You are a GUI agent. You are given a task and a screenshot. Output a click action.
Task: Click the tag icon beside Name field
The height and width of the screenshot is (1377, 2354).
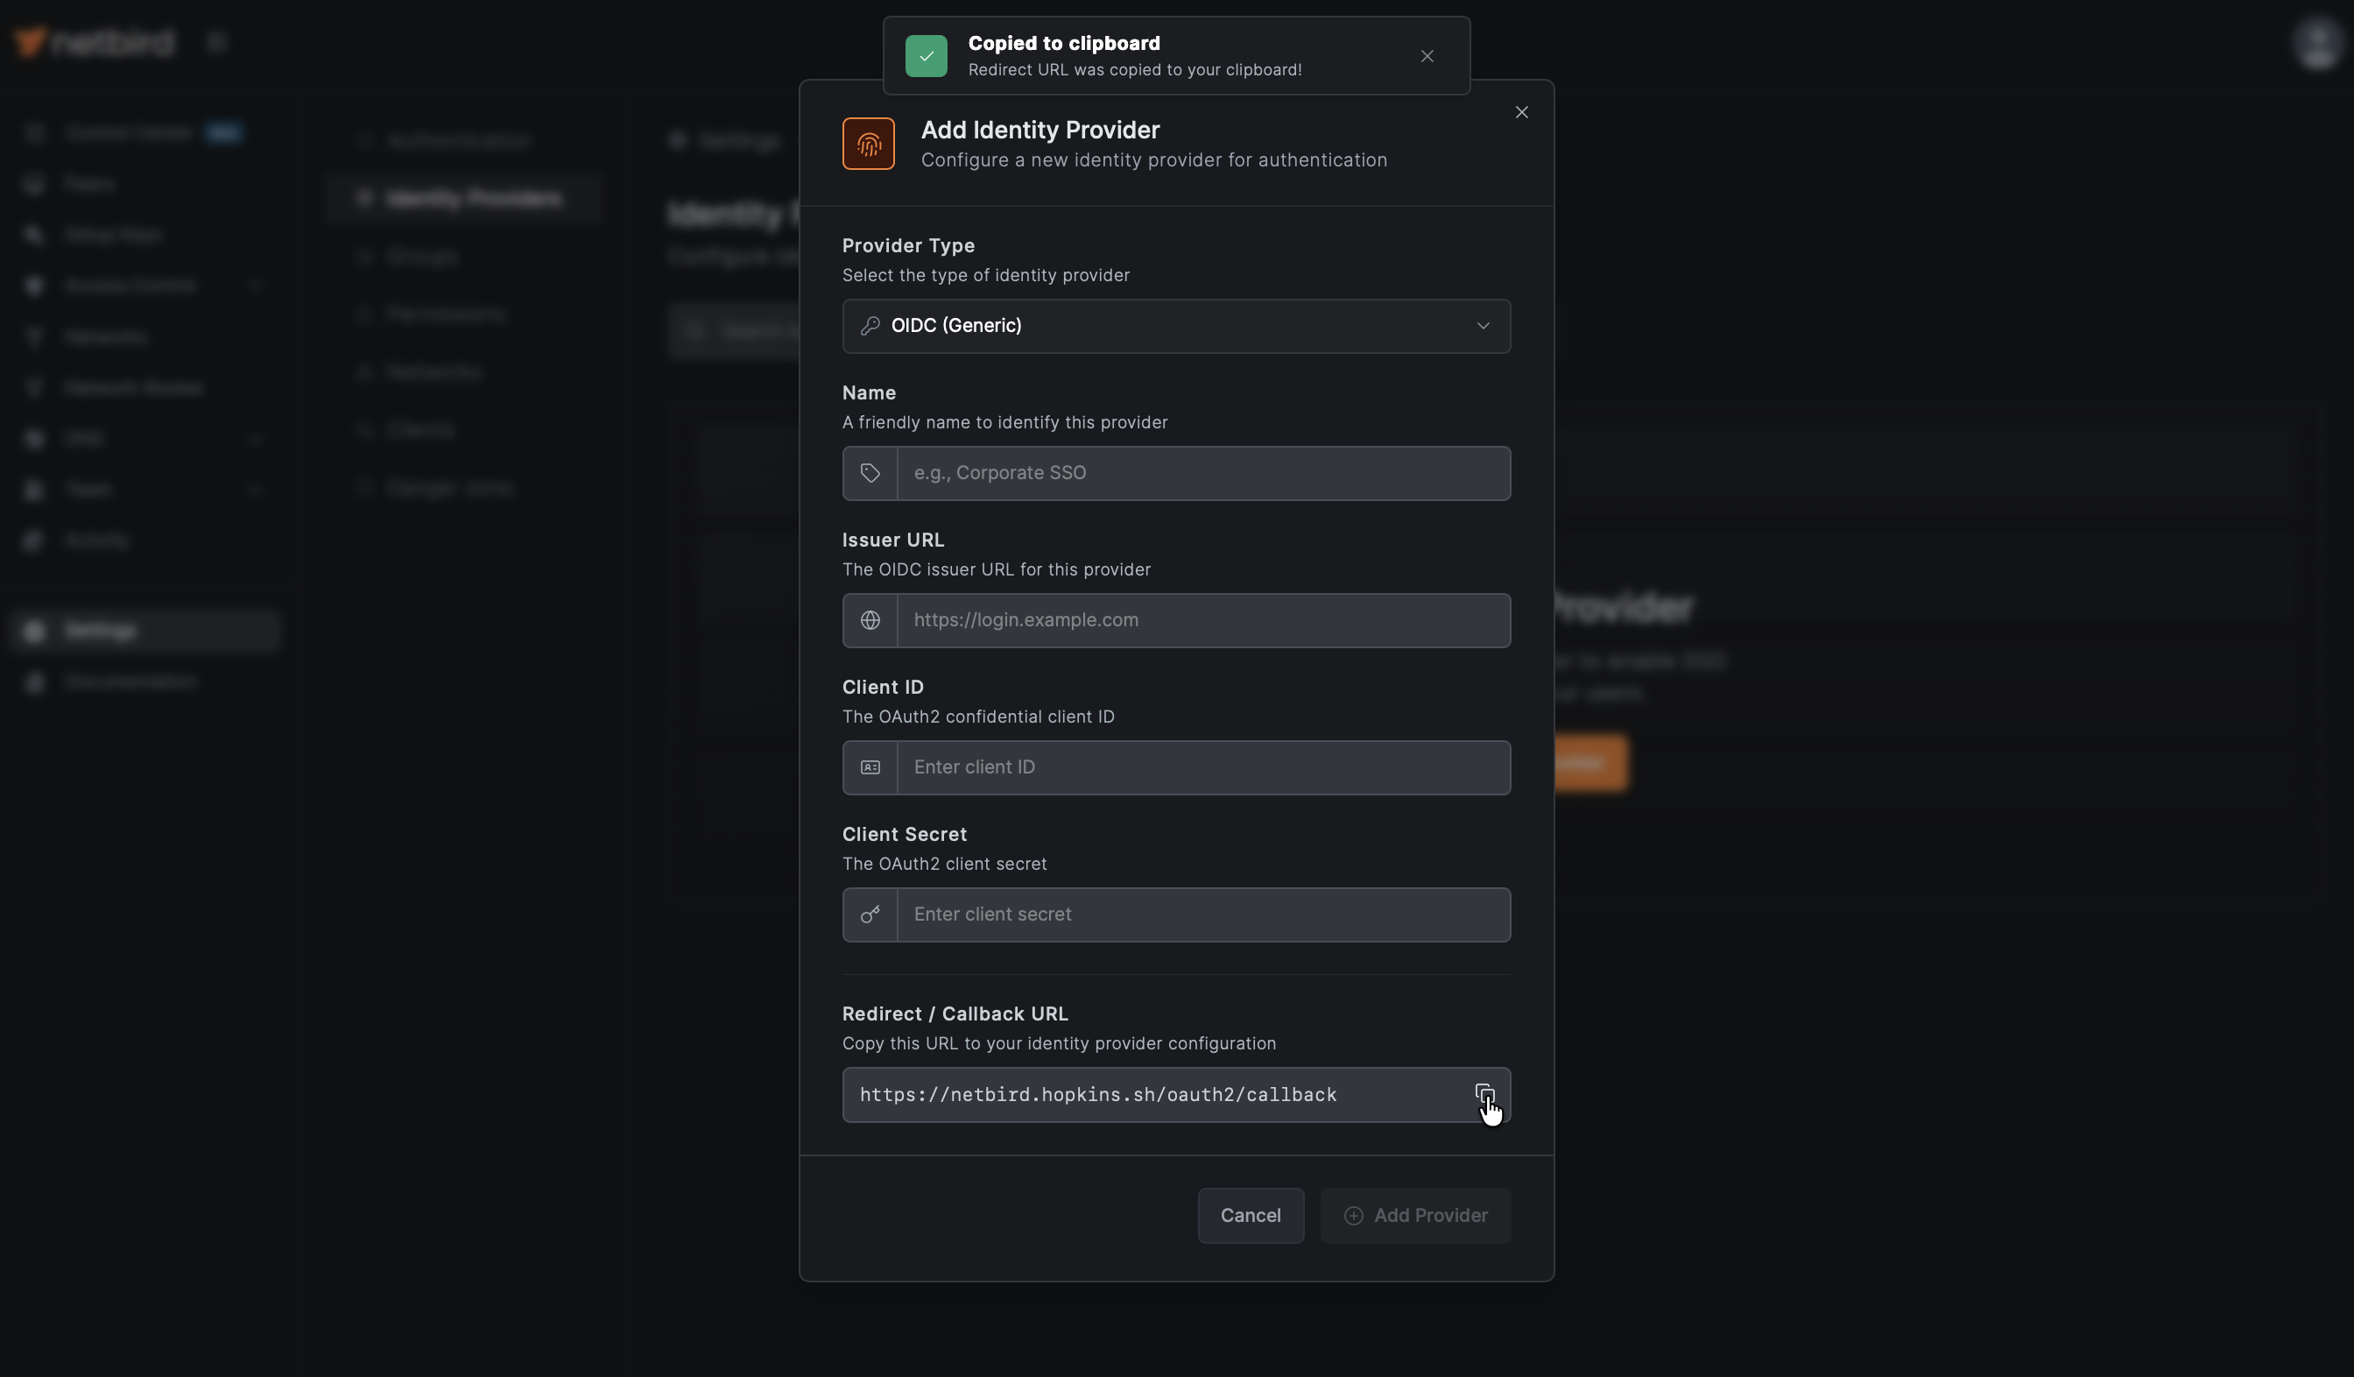click(870, 474)
